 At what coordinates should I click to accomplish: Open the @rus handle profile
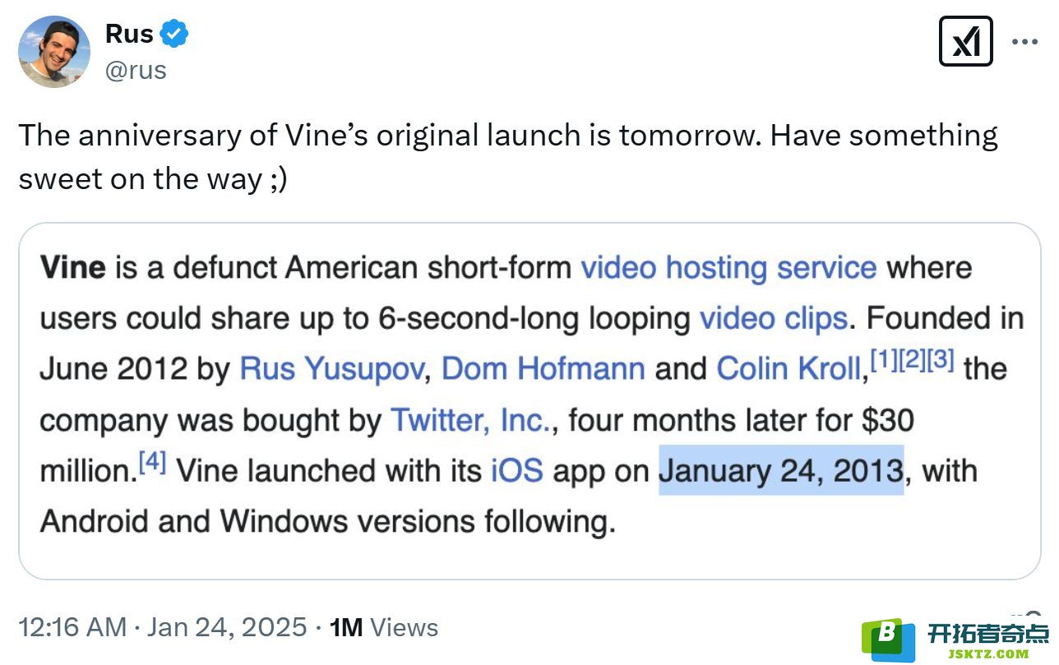pyautogui.click(x=136, y=71)
